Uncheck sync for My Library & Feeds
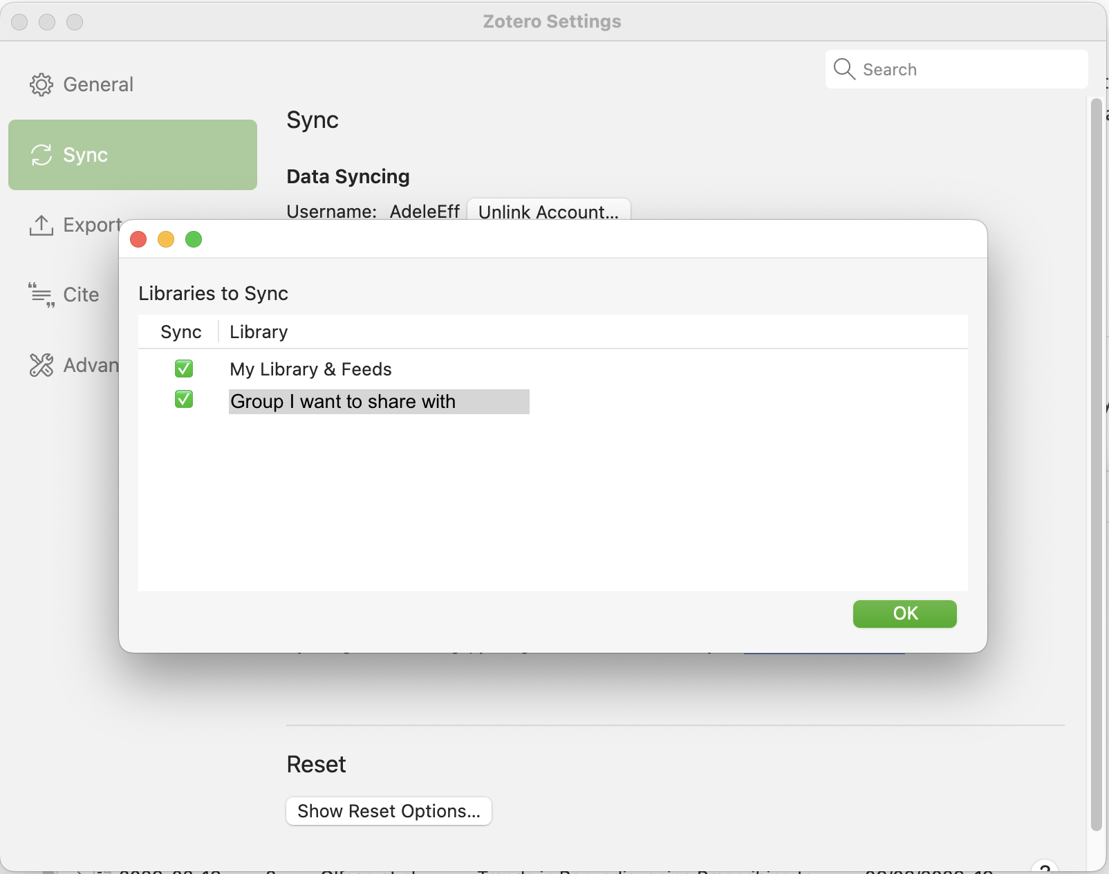 pos(184,369)
